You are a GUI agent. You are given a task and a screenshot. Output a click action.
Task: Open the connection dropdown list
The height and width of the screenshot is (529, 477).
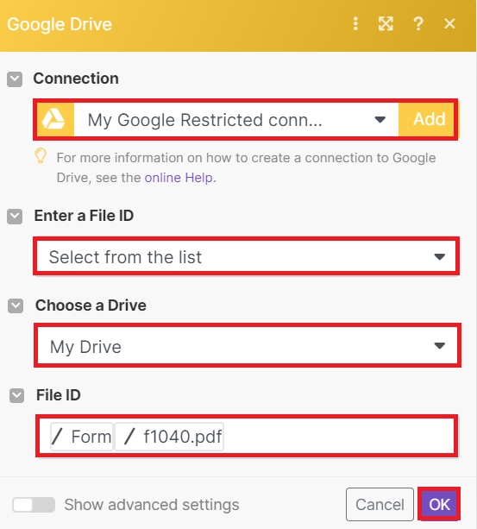[x=236, y=119]
